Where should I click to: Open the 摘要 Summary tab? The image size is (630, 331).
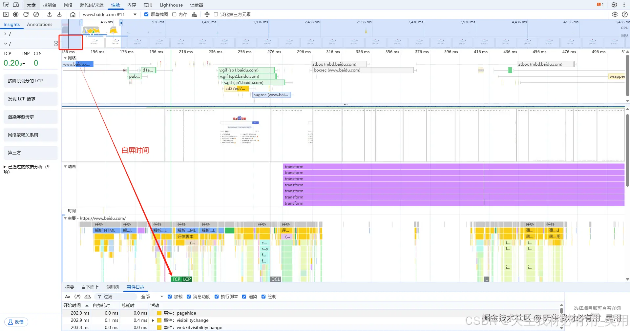click(x=70, y=287)
